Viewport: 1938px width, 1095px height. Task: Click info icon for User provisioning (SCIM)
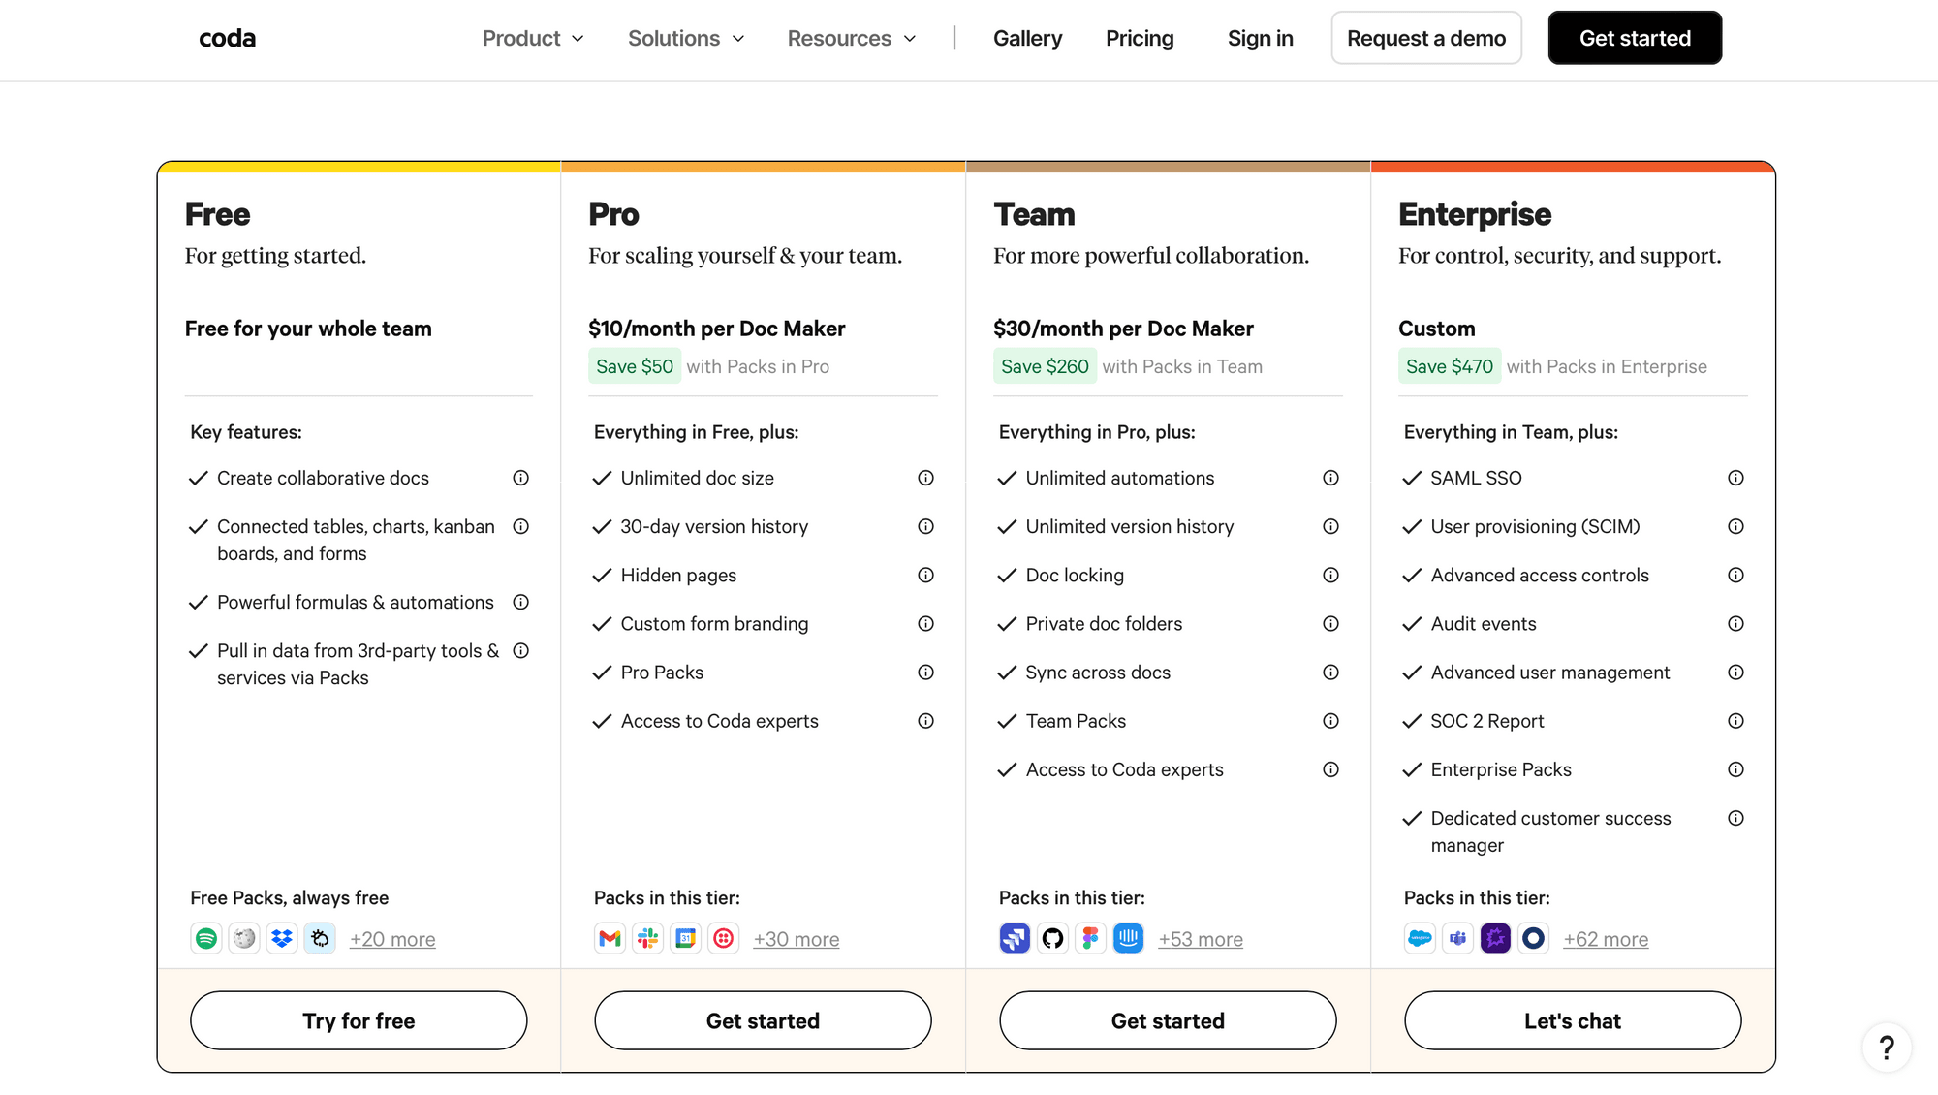[1736, 526]
